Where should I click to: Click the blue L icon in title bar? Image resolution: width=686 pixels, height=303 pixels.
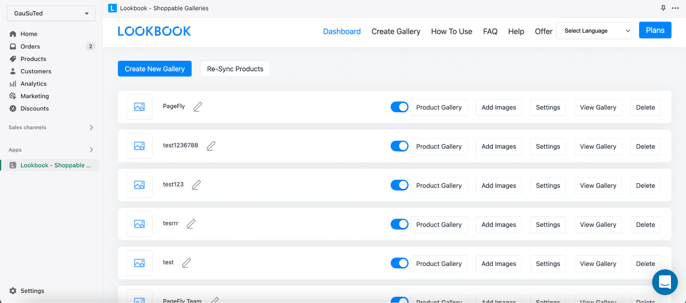113,8
